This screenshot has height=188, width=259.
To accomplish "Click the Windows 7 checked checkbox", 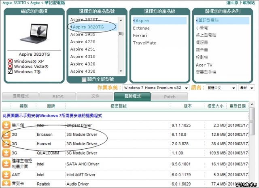I will (10, 72).
